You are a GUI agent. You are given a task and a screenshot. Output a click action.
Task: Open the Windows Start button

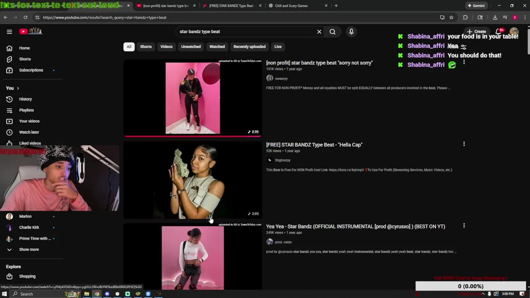tap(5, 294)
